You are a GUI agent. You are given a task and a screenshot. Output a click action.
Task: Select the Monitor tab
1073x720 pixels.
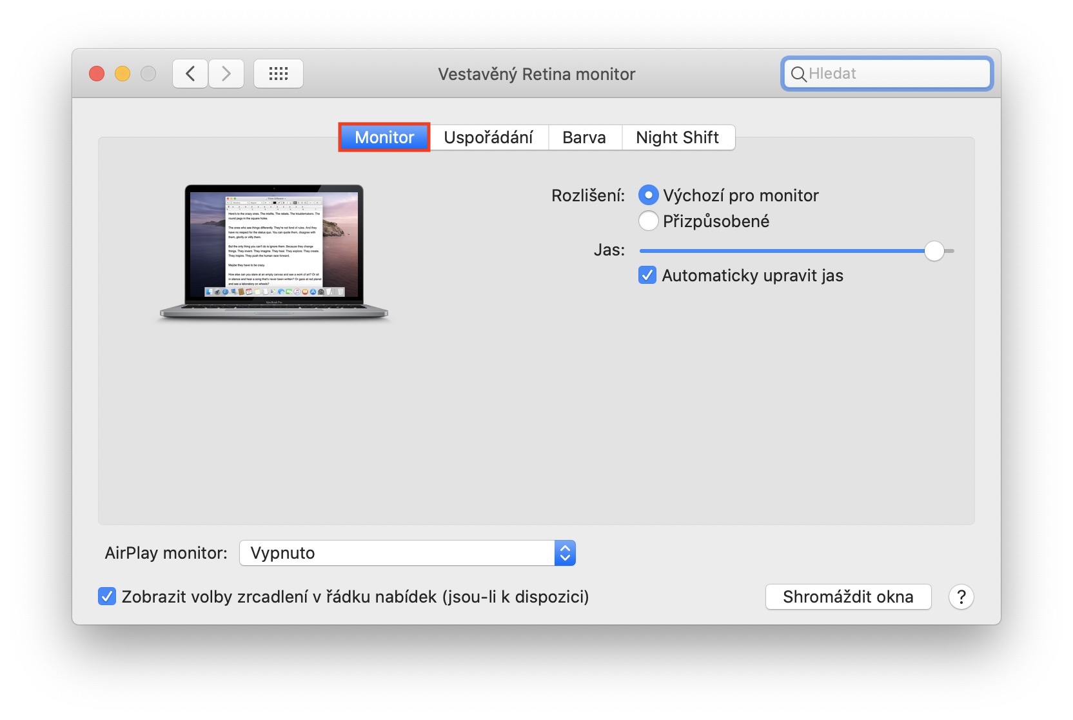384,137
